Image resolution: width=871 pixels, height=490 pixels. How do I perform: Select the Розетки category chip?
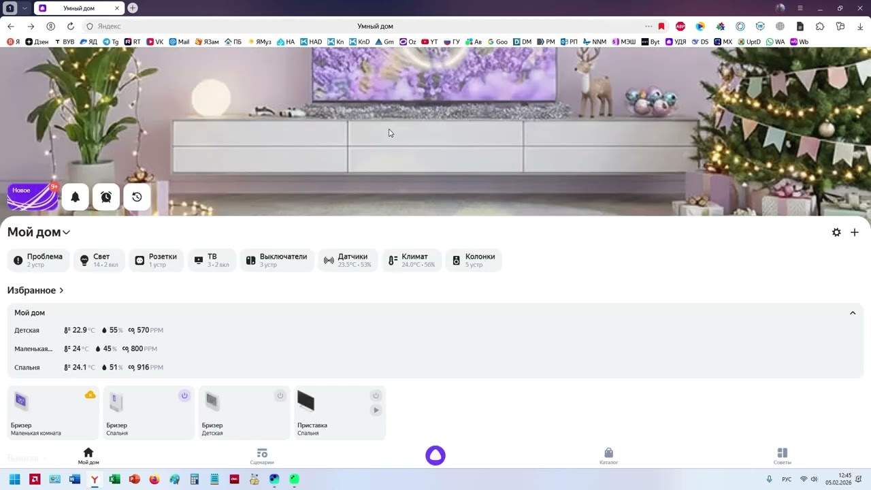pos(156,260)
